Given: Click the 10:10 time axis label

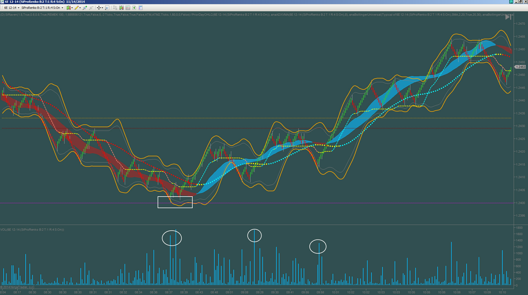Looking at the screenshot, I should pos(502,292).
